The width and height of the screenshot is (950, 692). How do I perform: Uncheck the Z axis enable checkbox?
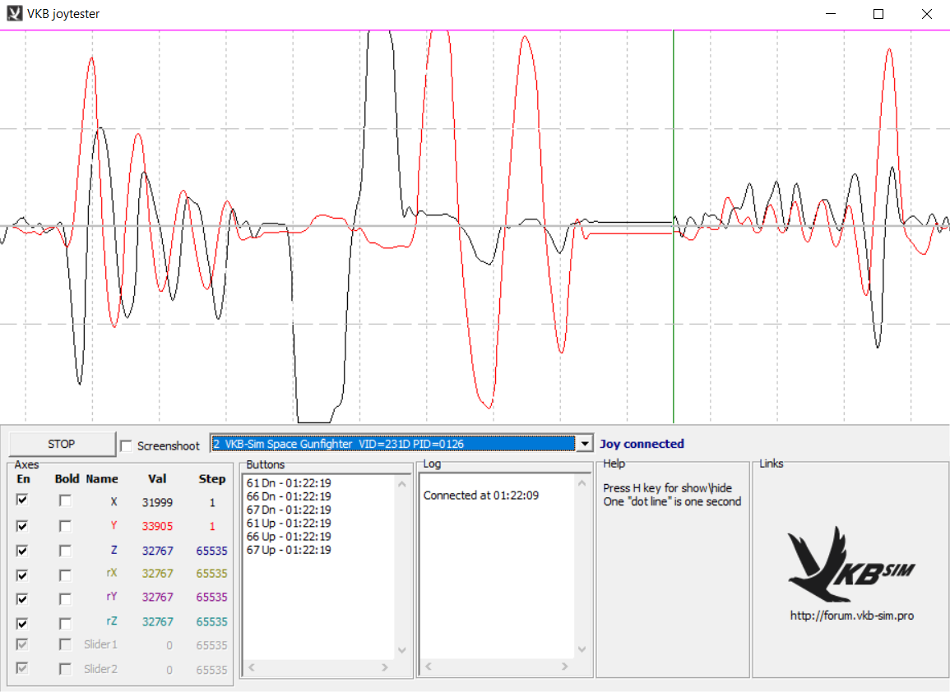coord(22,550)
